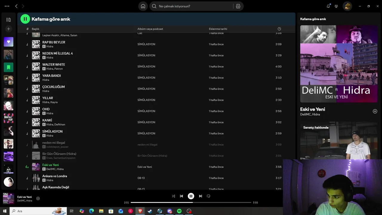
Task: Go forward with the right arrow
Action: point(23,6)
